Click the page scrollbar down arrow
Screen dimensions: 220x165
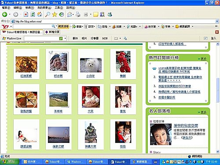pyautogui.click(x=218, y=151)
